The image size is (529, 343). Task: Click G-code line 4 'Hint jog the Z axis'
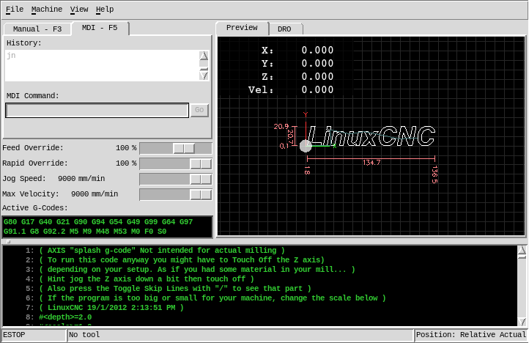click(147, 279)
